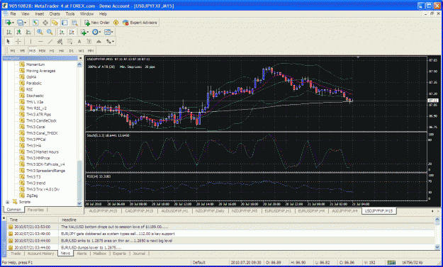The width and height of the screenshot is (443, 267).
Task: Select the Trendline tool
Action: (x=50, y=42)
